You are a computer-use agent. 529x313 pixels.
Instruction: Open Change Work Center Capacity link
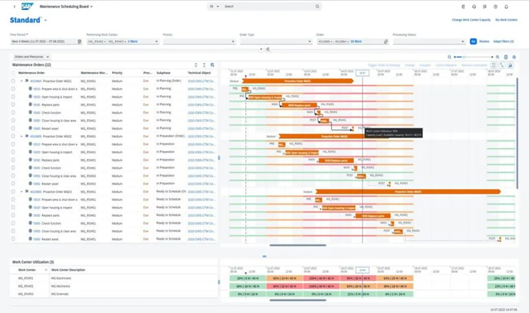click(x=471, y=20)
